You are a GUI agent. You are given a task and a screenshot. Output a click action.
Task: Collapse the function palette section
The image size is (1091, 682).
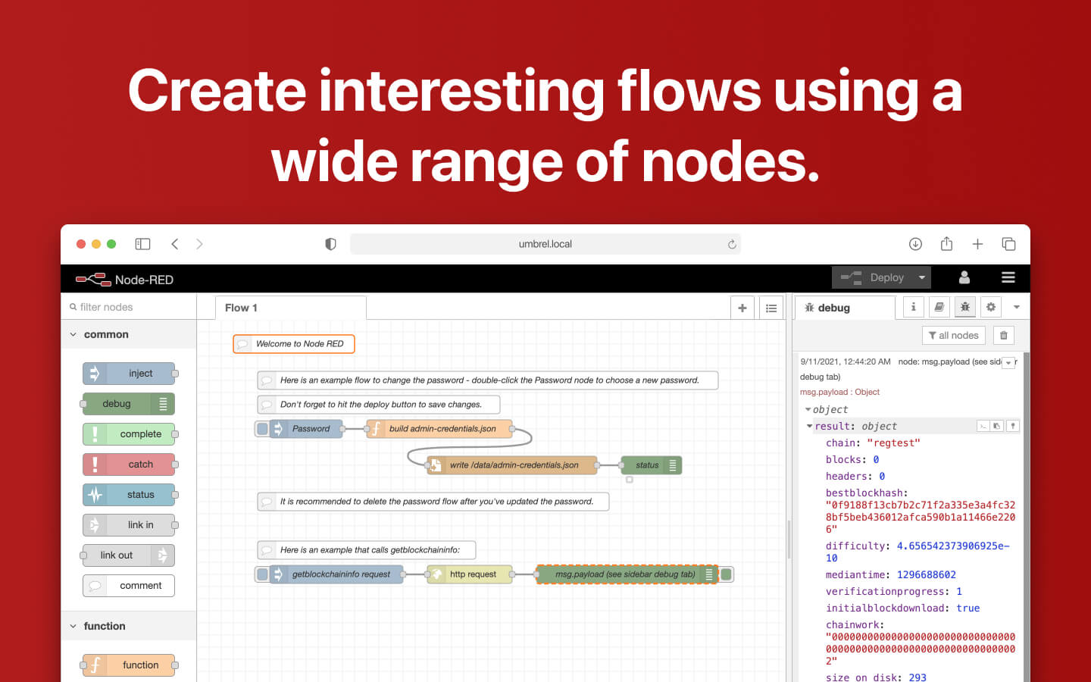[x=73, y=626]
